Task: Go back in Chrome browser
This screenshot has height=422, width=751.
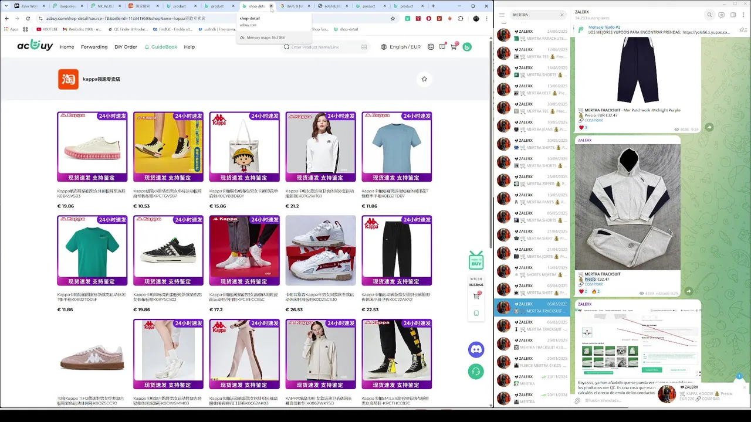Action: point(7,18)
